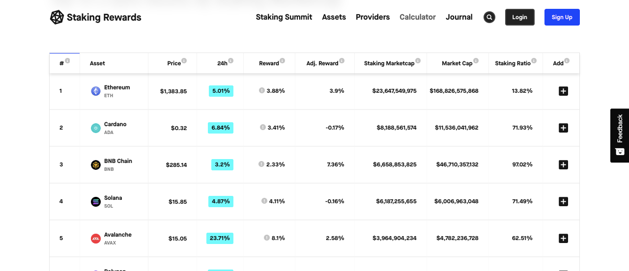This screenshot has height=271, width=629.
Task: Click the Ethereum coin icon
Action: (96, 91)
